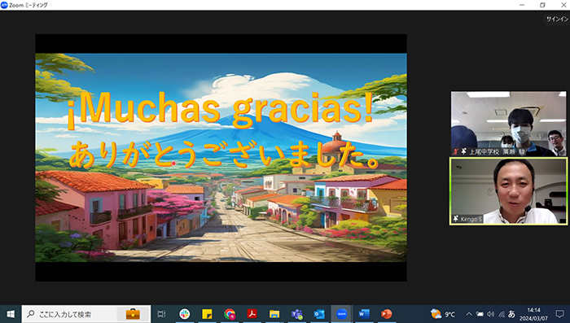This screenshot has width=570, height=323.
Task: Select the 上尾中学校 participant video tile
Action: 509,124
